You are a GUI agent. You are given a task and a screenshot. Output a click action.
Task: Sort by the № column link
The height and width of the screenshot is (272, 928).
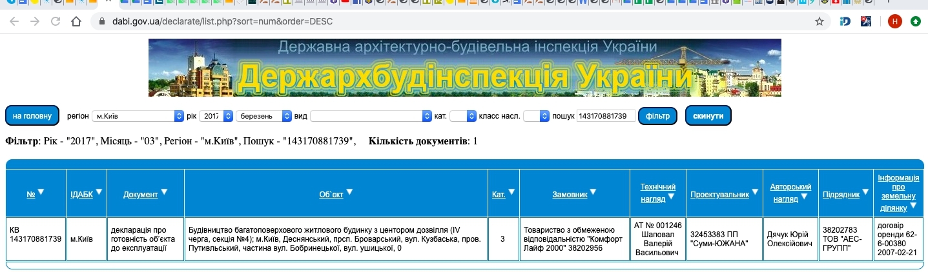click(30, 194)
